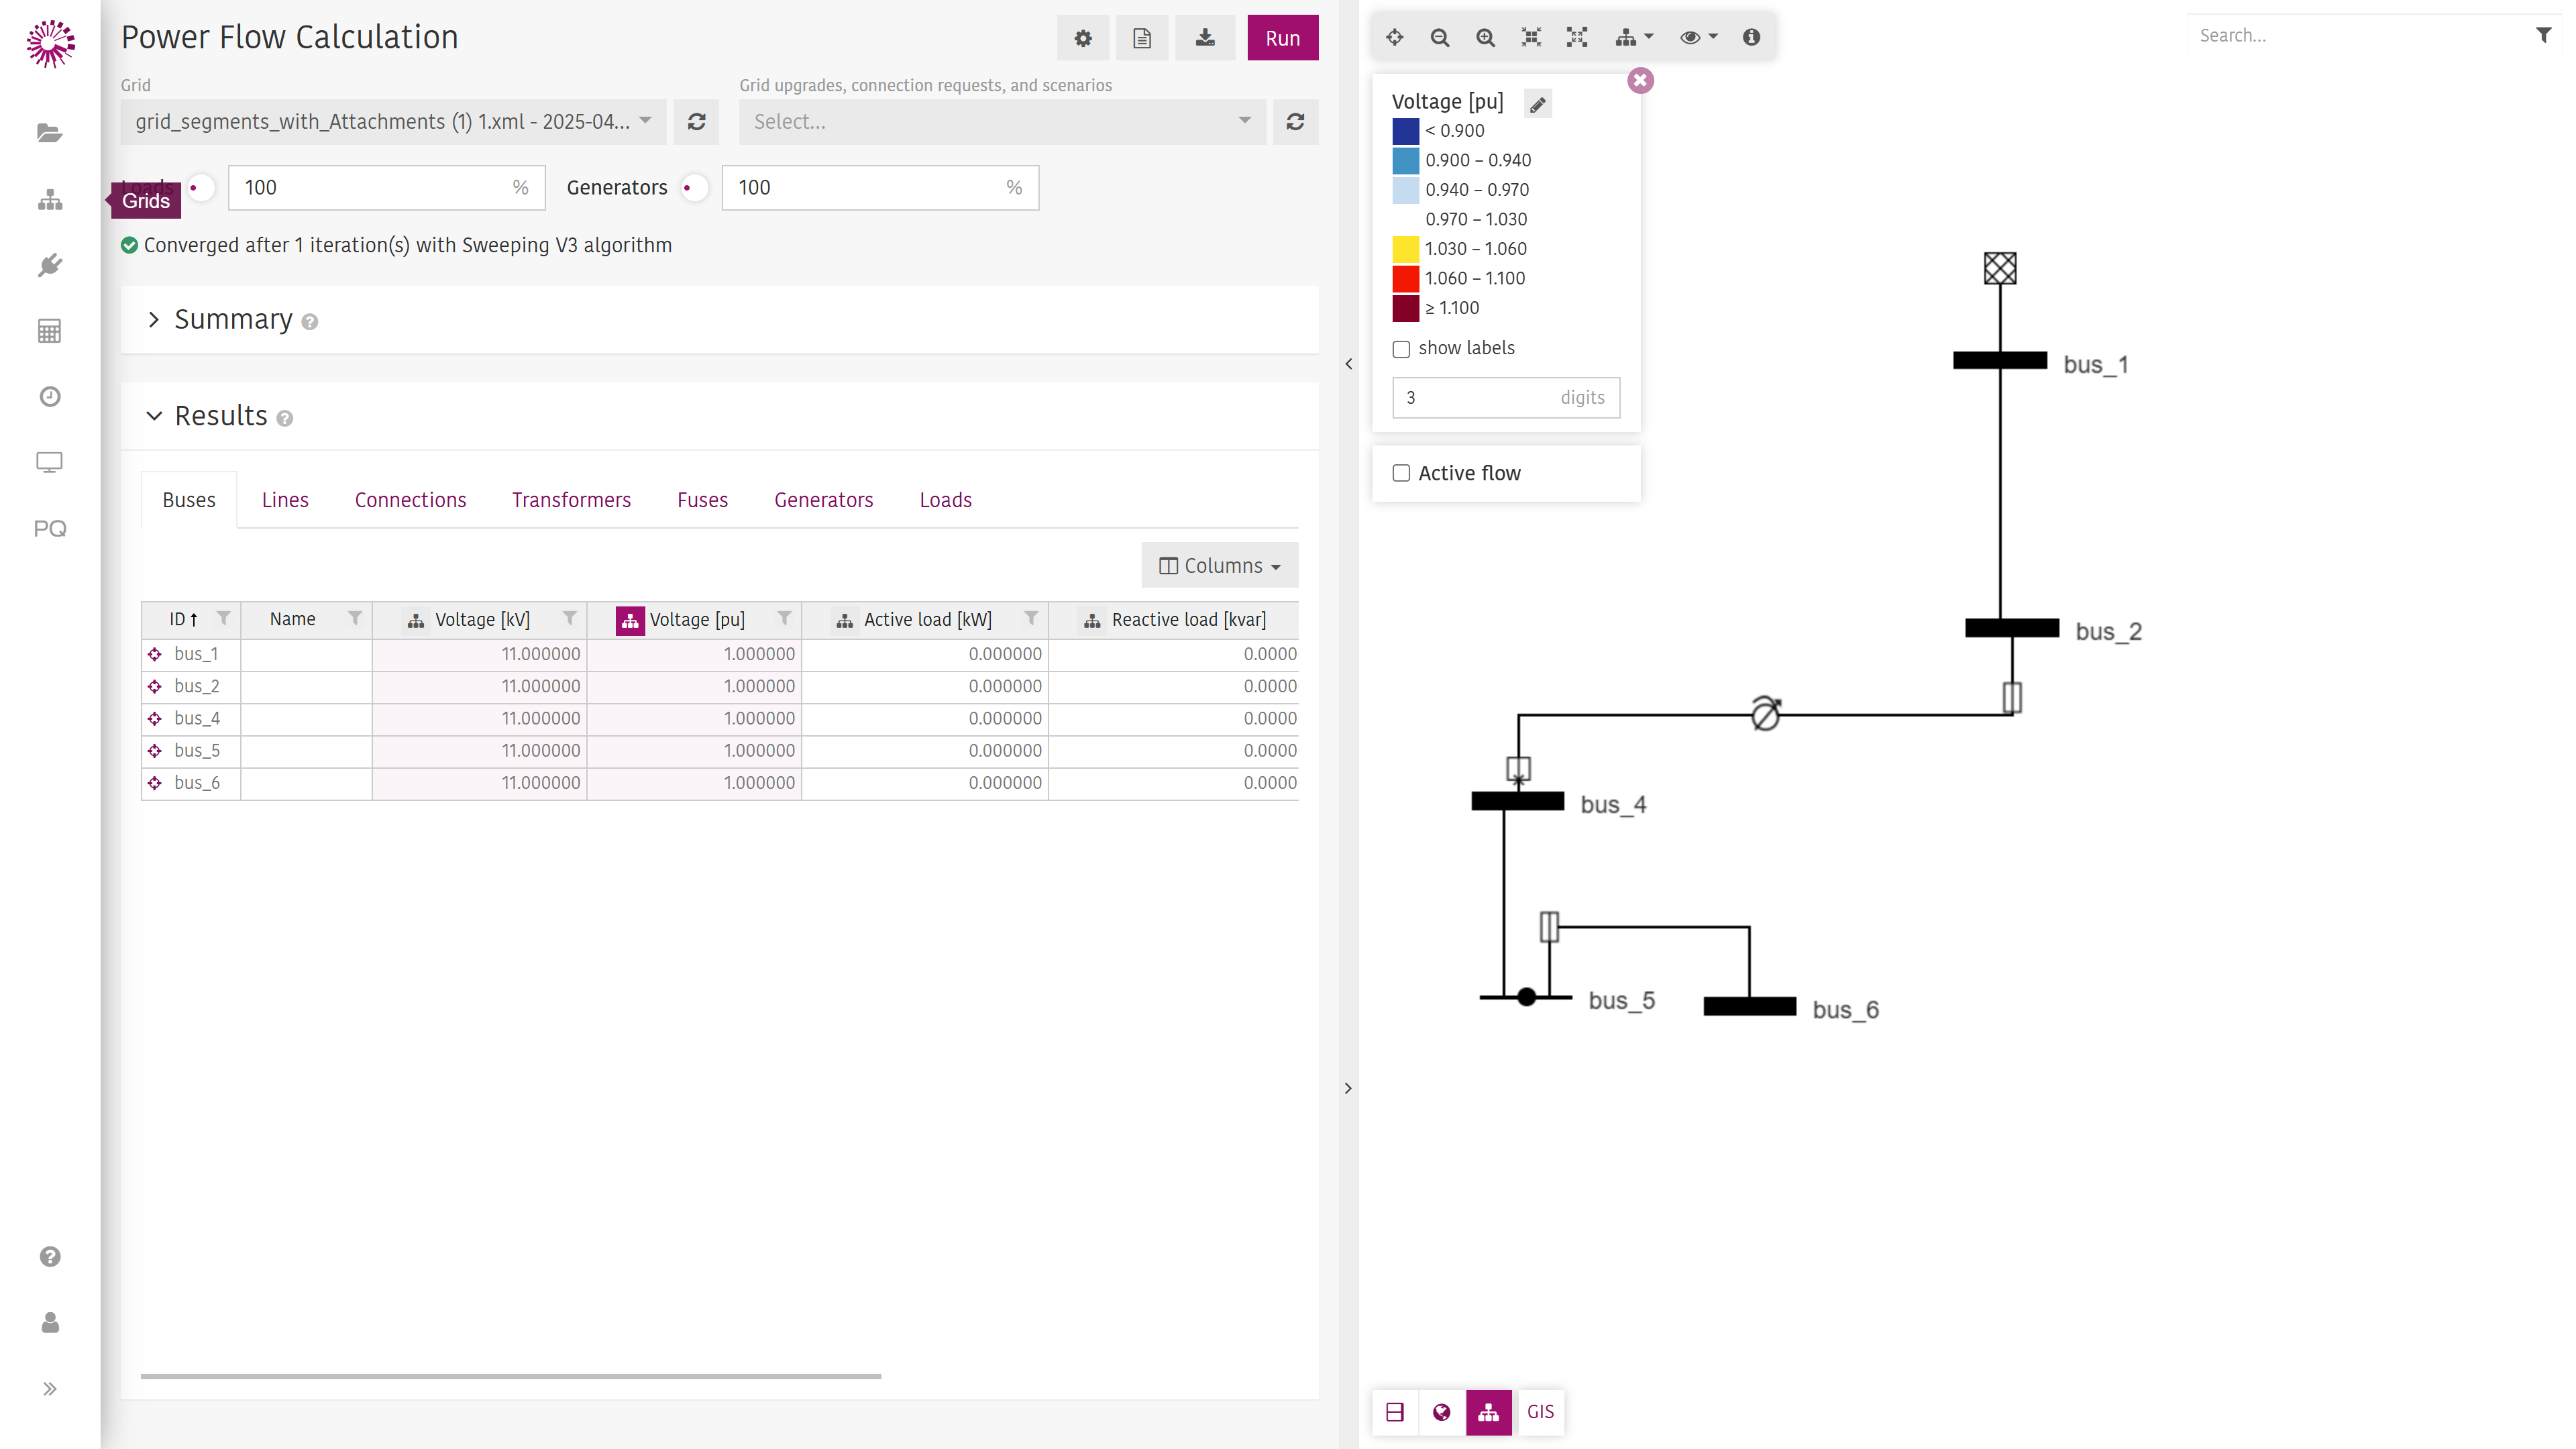Enable the Active flow checkbox
The image size is (2576, 1449).
[x=1401, y=473]
